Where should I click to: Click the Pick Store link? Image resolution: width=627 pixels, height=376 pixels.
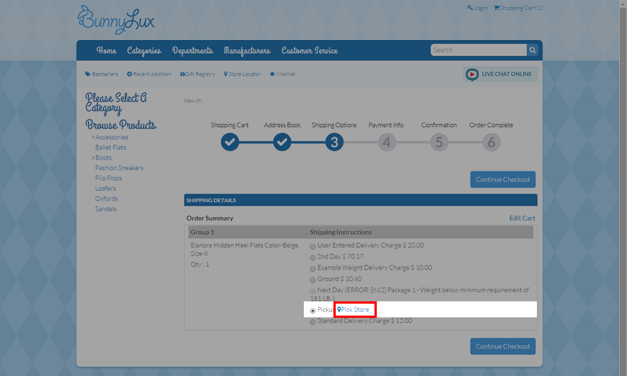tap(353, 309)
